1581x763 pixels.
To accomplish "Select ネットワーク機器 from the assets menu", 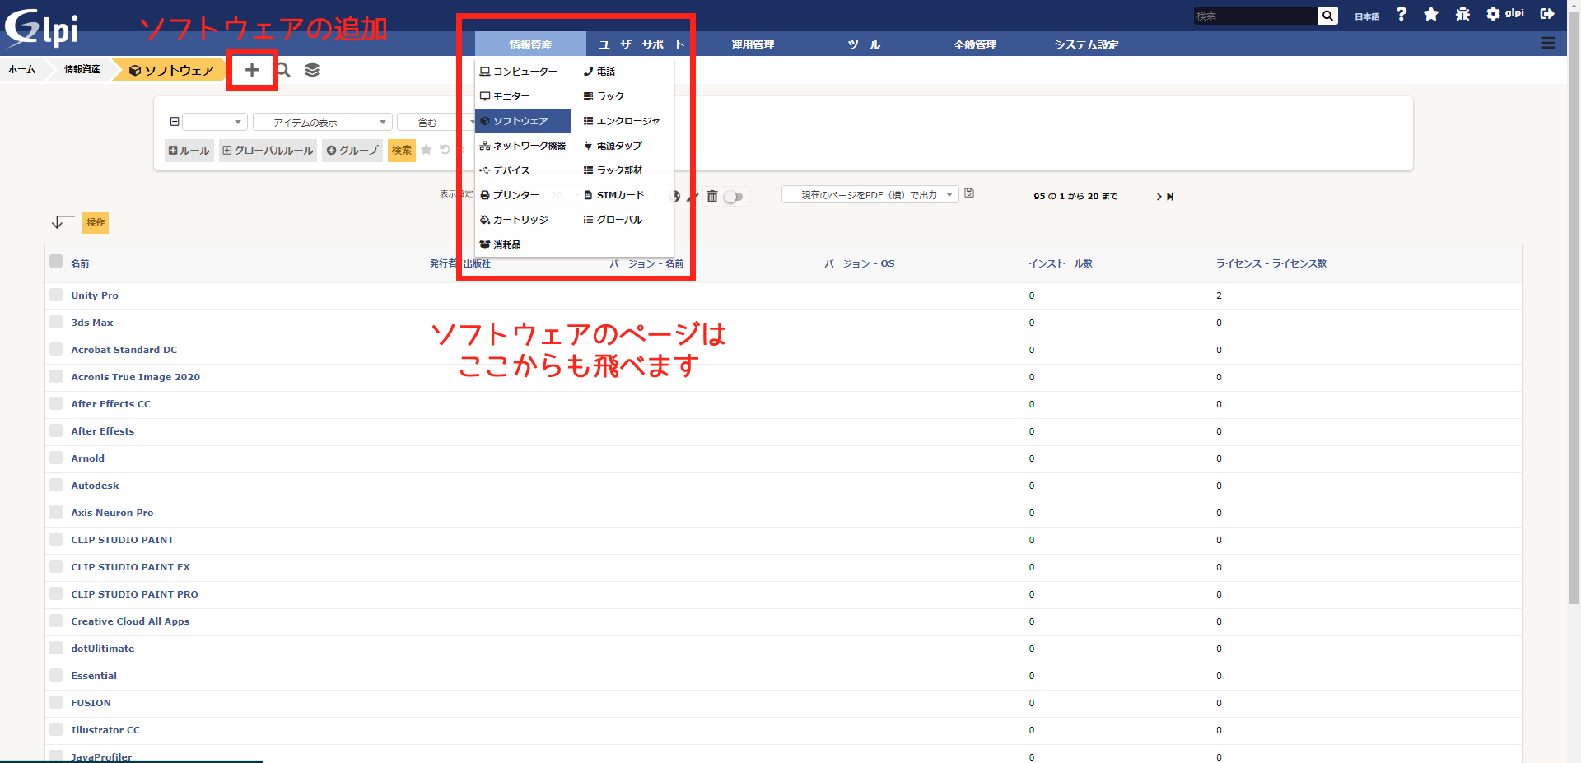I will click(523, 146).
